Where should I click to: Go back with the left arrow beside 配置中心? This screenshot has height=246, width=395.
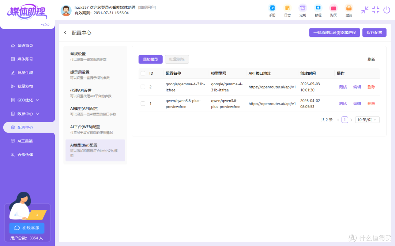coord(65,33)
